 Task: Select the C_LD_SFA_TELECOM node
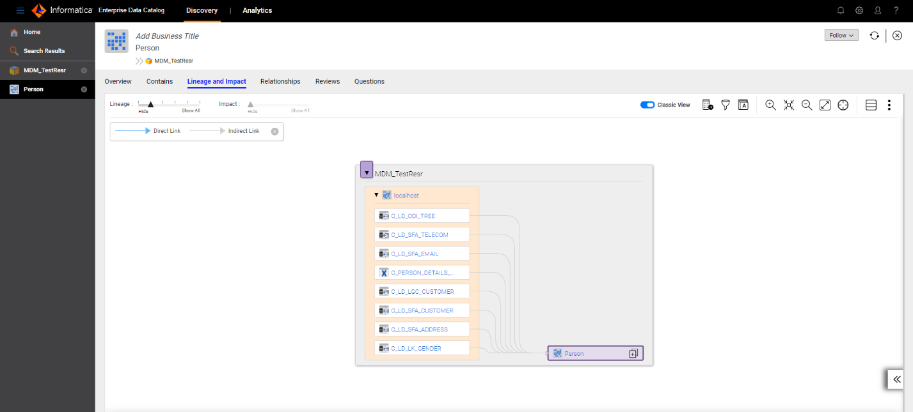422,235
